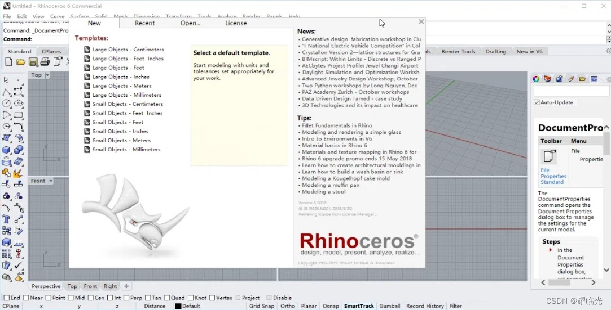Enable the Near osnap checkbox
The width and height of the screenshot is (611, 310).
pos(26,298)
